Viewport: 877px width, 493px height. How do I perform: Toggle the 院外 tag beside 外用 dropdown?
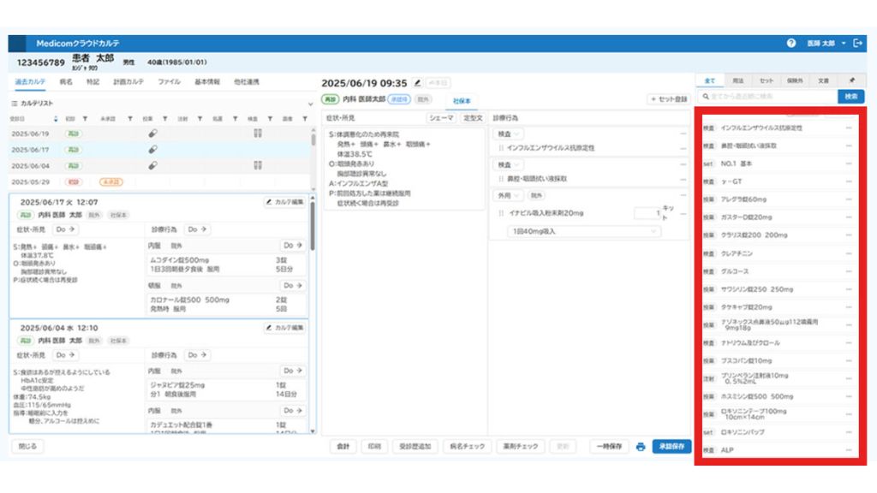pyautogui.click(x=536, y=196)
